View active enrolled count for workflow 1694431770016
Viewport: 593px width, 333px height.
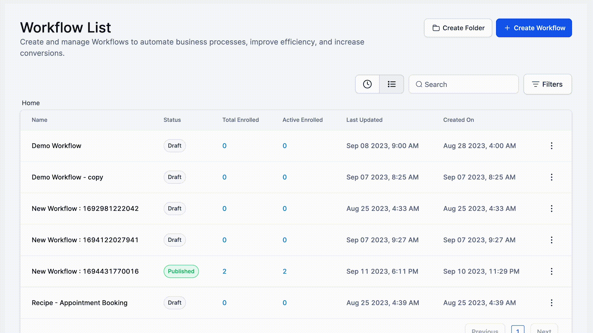[x=284, y=271]
